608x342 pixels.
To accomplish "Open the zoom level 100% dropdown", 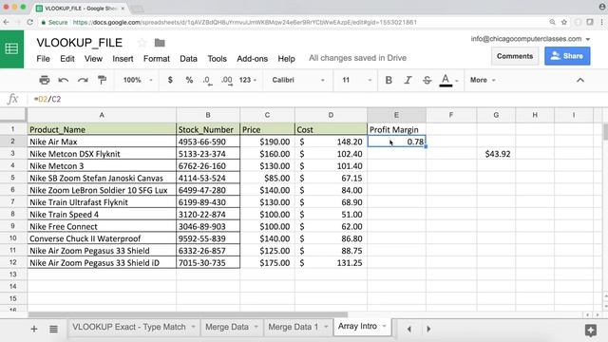I will pos(138,80).
